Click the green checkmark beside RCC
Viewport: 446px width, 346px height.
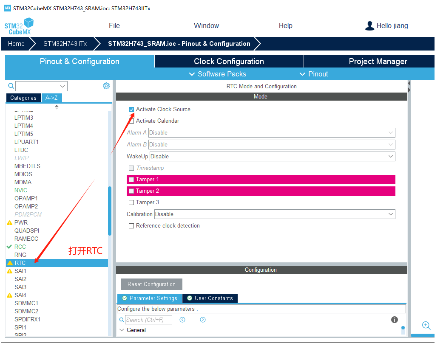[9, 247]
